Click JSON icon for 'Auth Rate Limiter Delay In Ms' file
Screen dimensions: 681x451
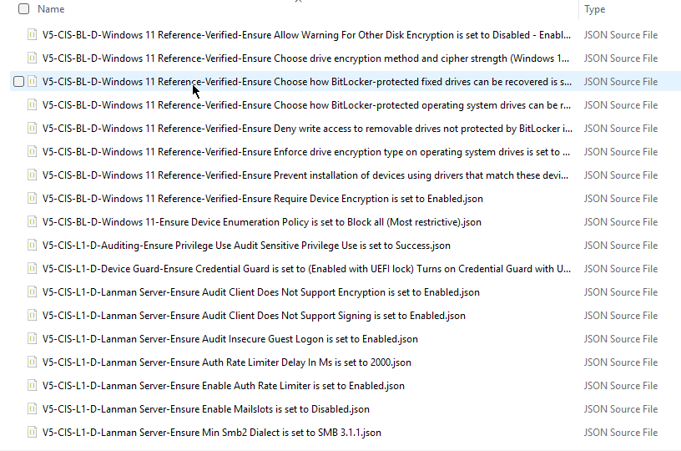(33, 362)
